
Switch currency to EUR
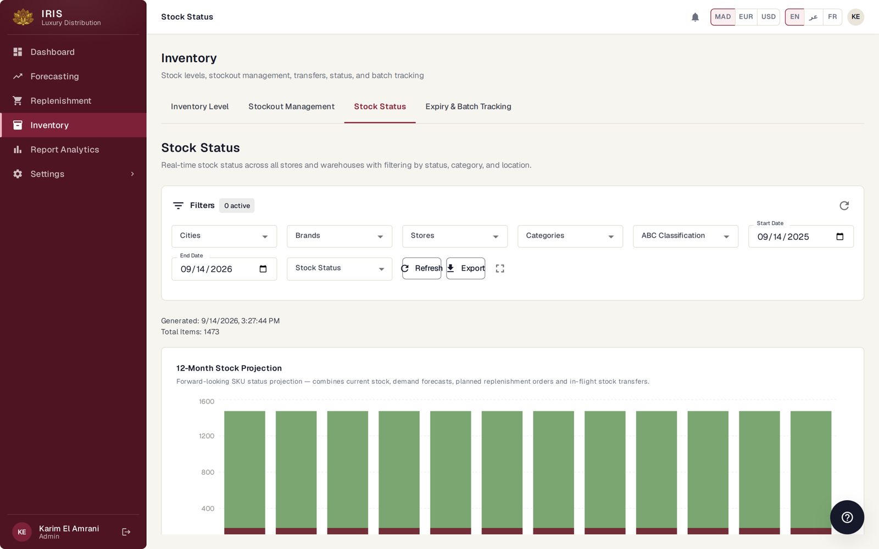(746, 17)
